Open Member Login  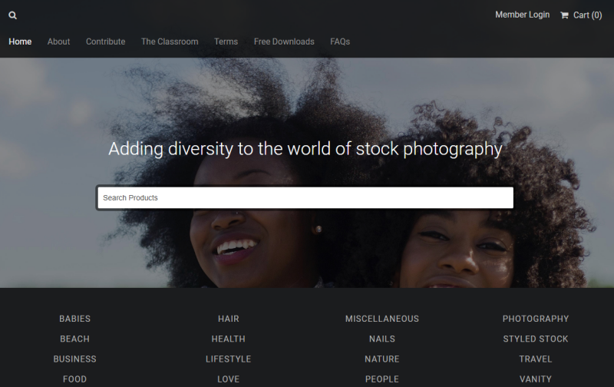523,15
